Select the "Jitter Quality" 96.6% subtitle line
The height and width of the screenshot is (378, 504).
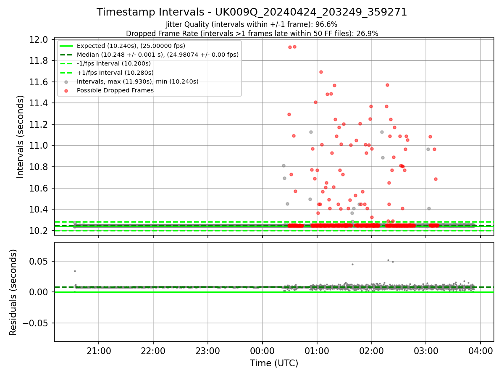252,25
